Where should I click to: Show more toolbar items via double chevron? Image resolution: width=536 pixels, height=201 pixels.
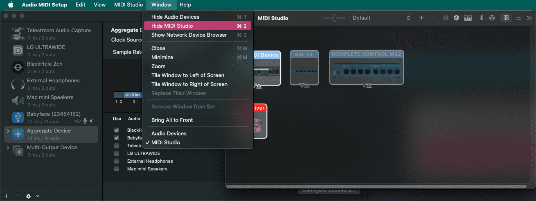529,18
